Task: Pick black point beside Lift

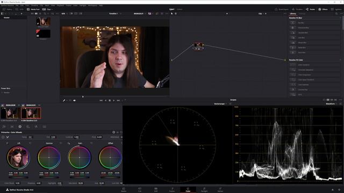Action: click(x=7, y=143)
